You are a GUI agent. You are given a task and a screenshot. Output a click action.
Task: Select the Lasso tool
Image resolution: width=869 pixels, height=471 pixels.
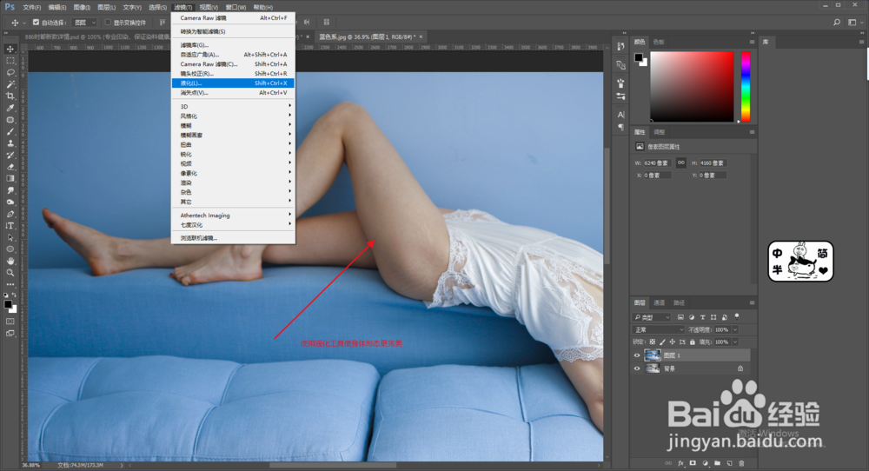10,73
